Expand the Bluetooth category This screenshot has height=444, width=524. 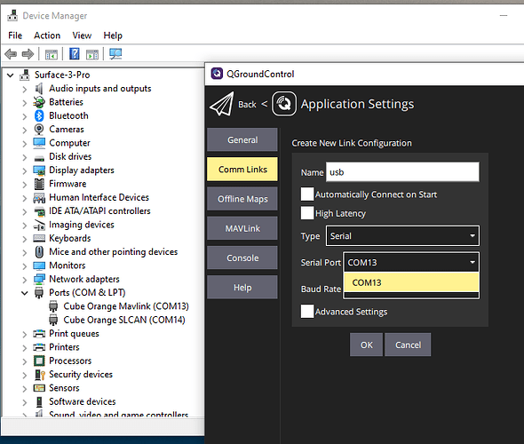pyautogui.click(x=24, y=116)
